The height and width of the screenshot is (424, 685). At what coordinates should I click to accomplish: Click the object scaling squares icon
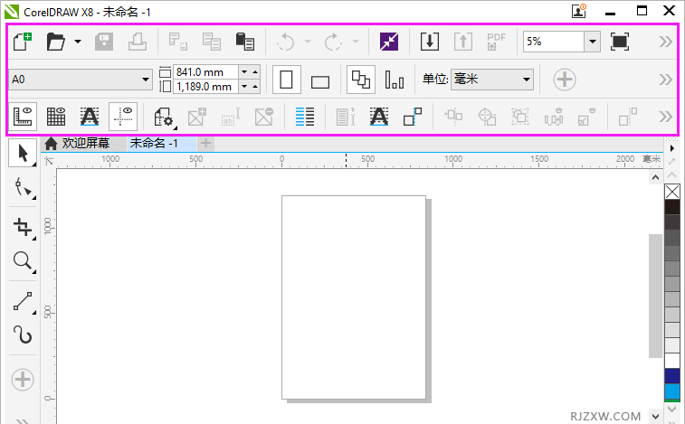click(x=413, y=117)
